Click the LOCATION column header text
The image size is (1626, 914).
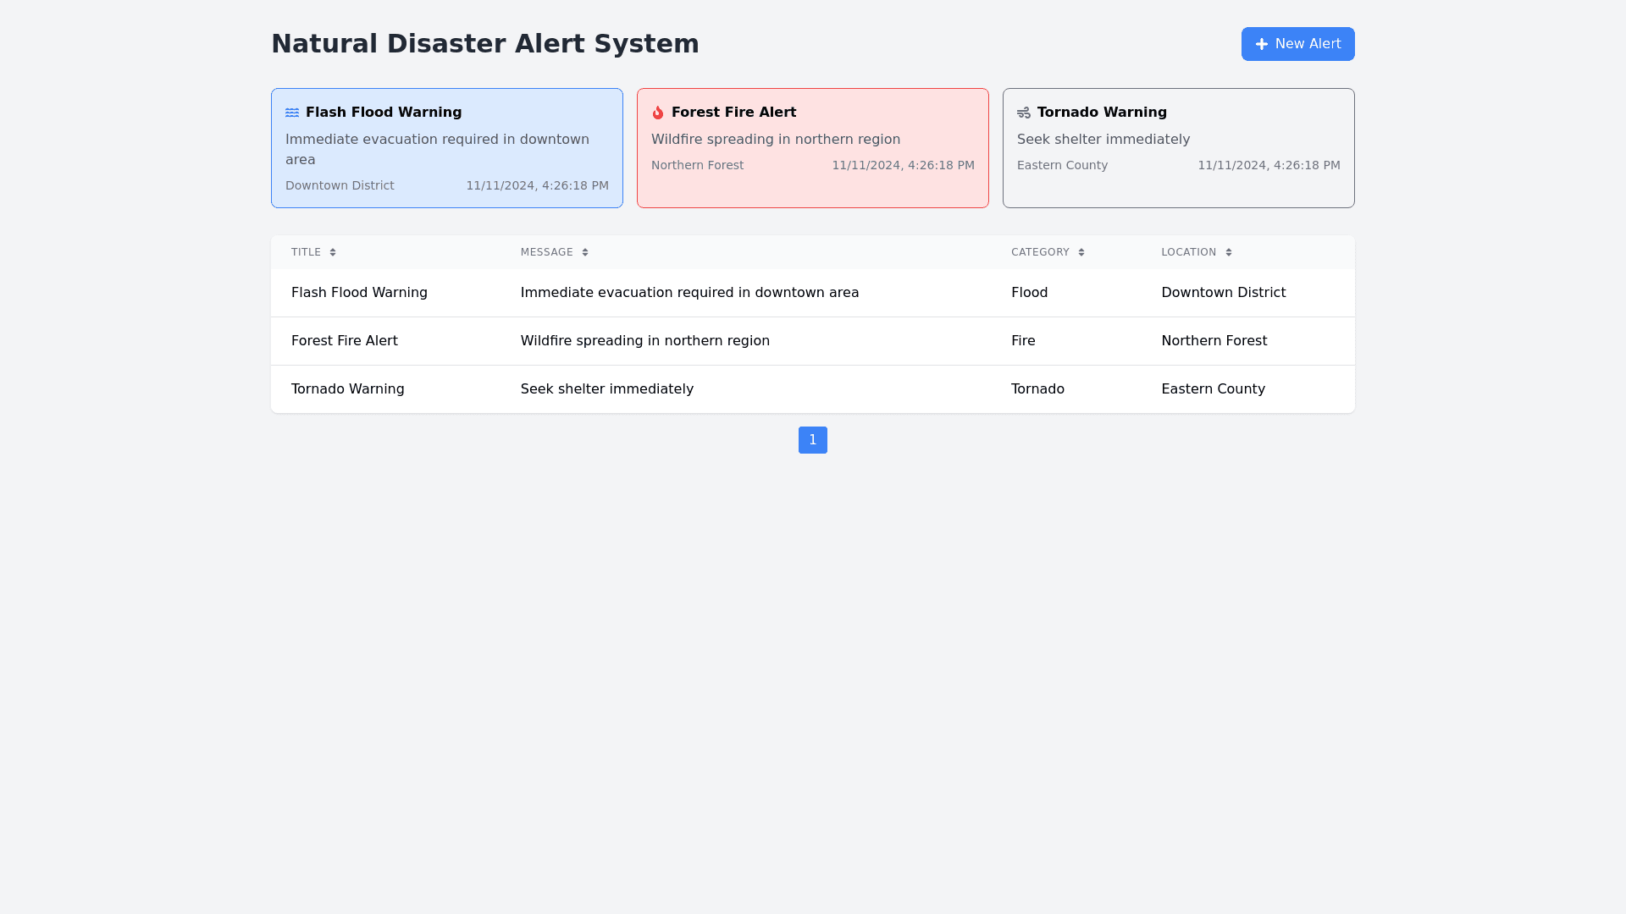click(1188, 252)
